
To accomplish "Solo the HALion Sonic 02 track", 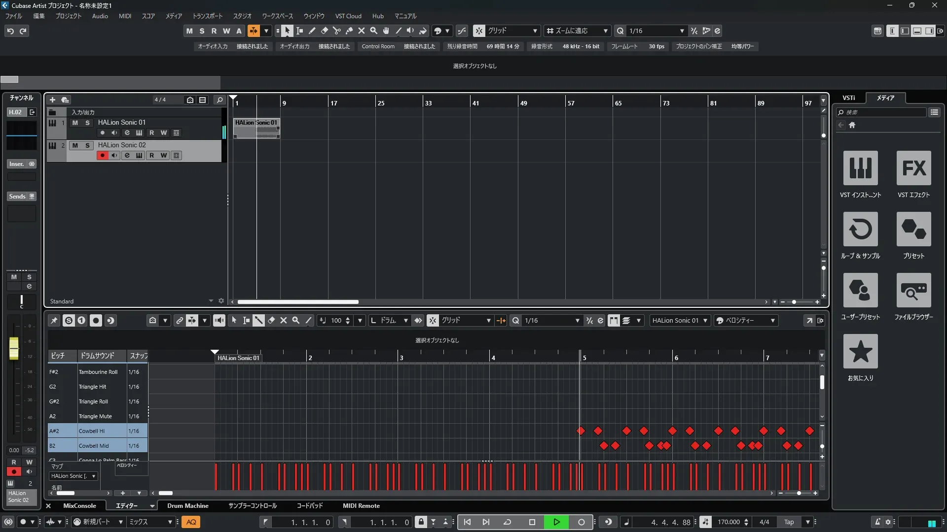I will (x=87, y=145).
